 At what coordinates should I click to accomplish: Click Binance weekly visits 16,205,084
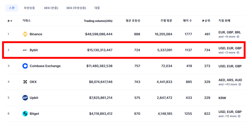[x=164, y=34]
